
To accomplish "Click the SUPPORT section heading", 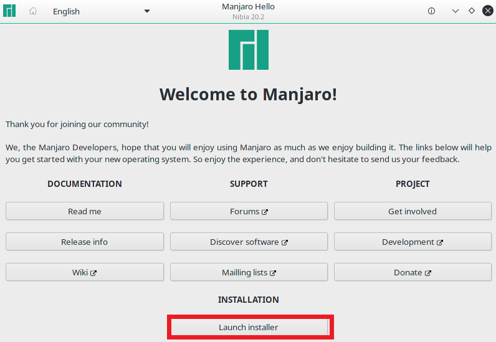I will [x=249, y=184].
